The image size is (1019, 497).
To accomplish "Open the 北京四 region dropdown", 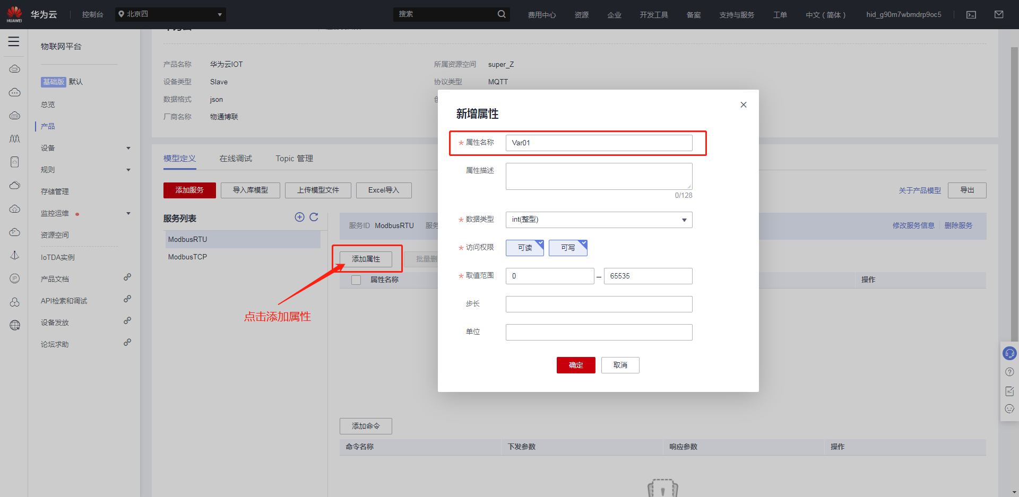I will point(170,14).
